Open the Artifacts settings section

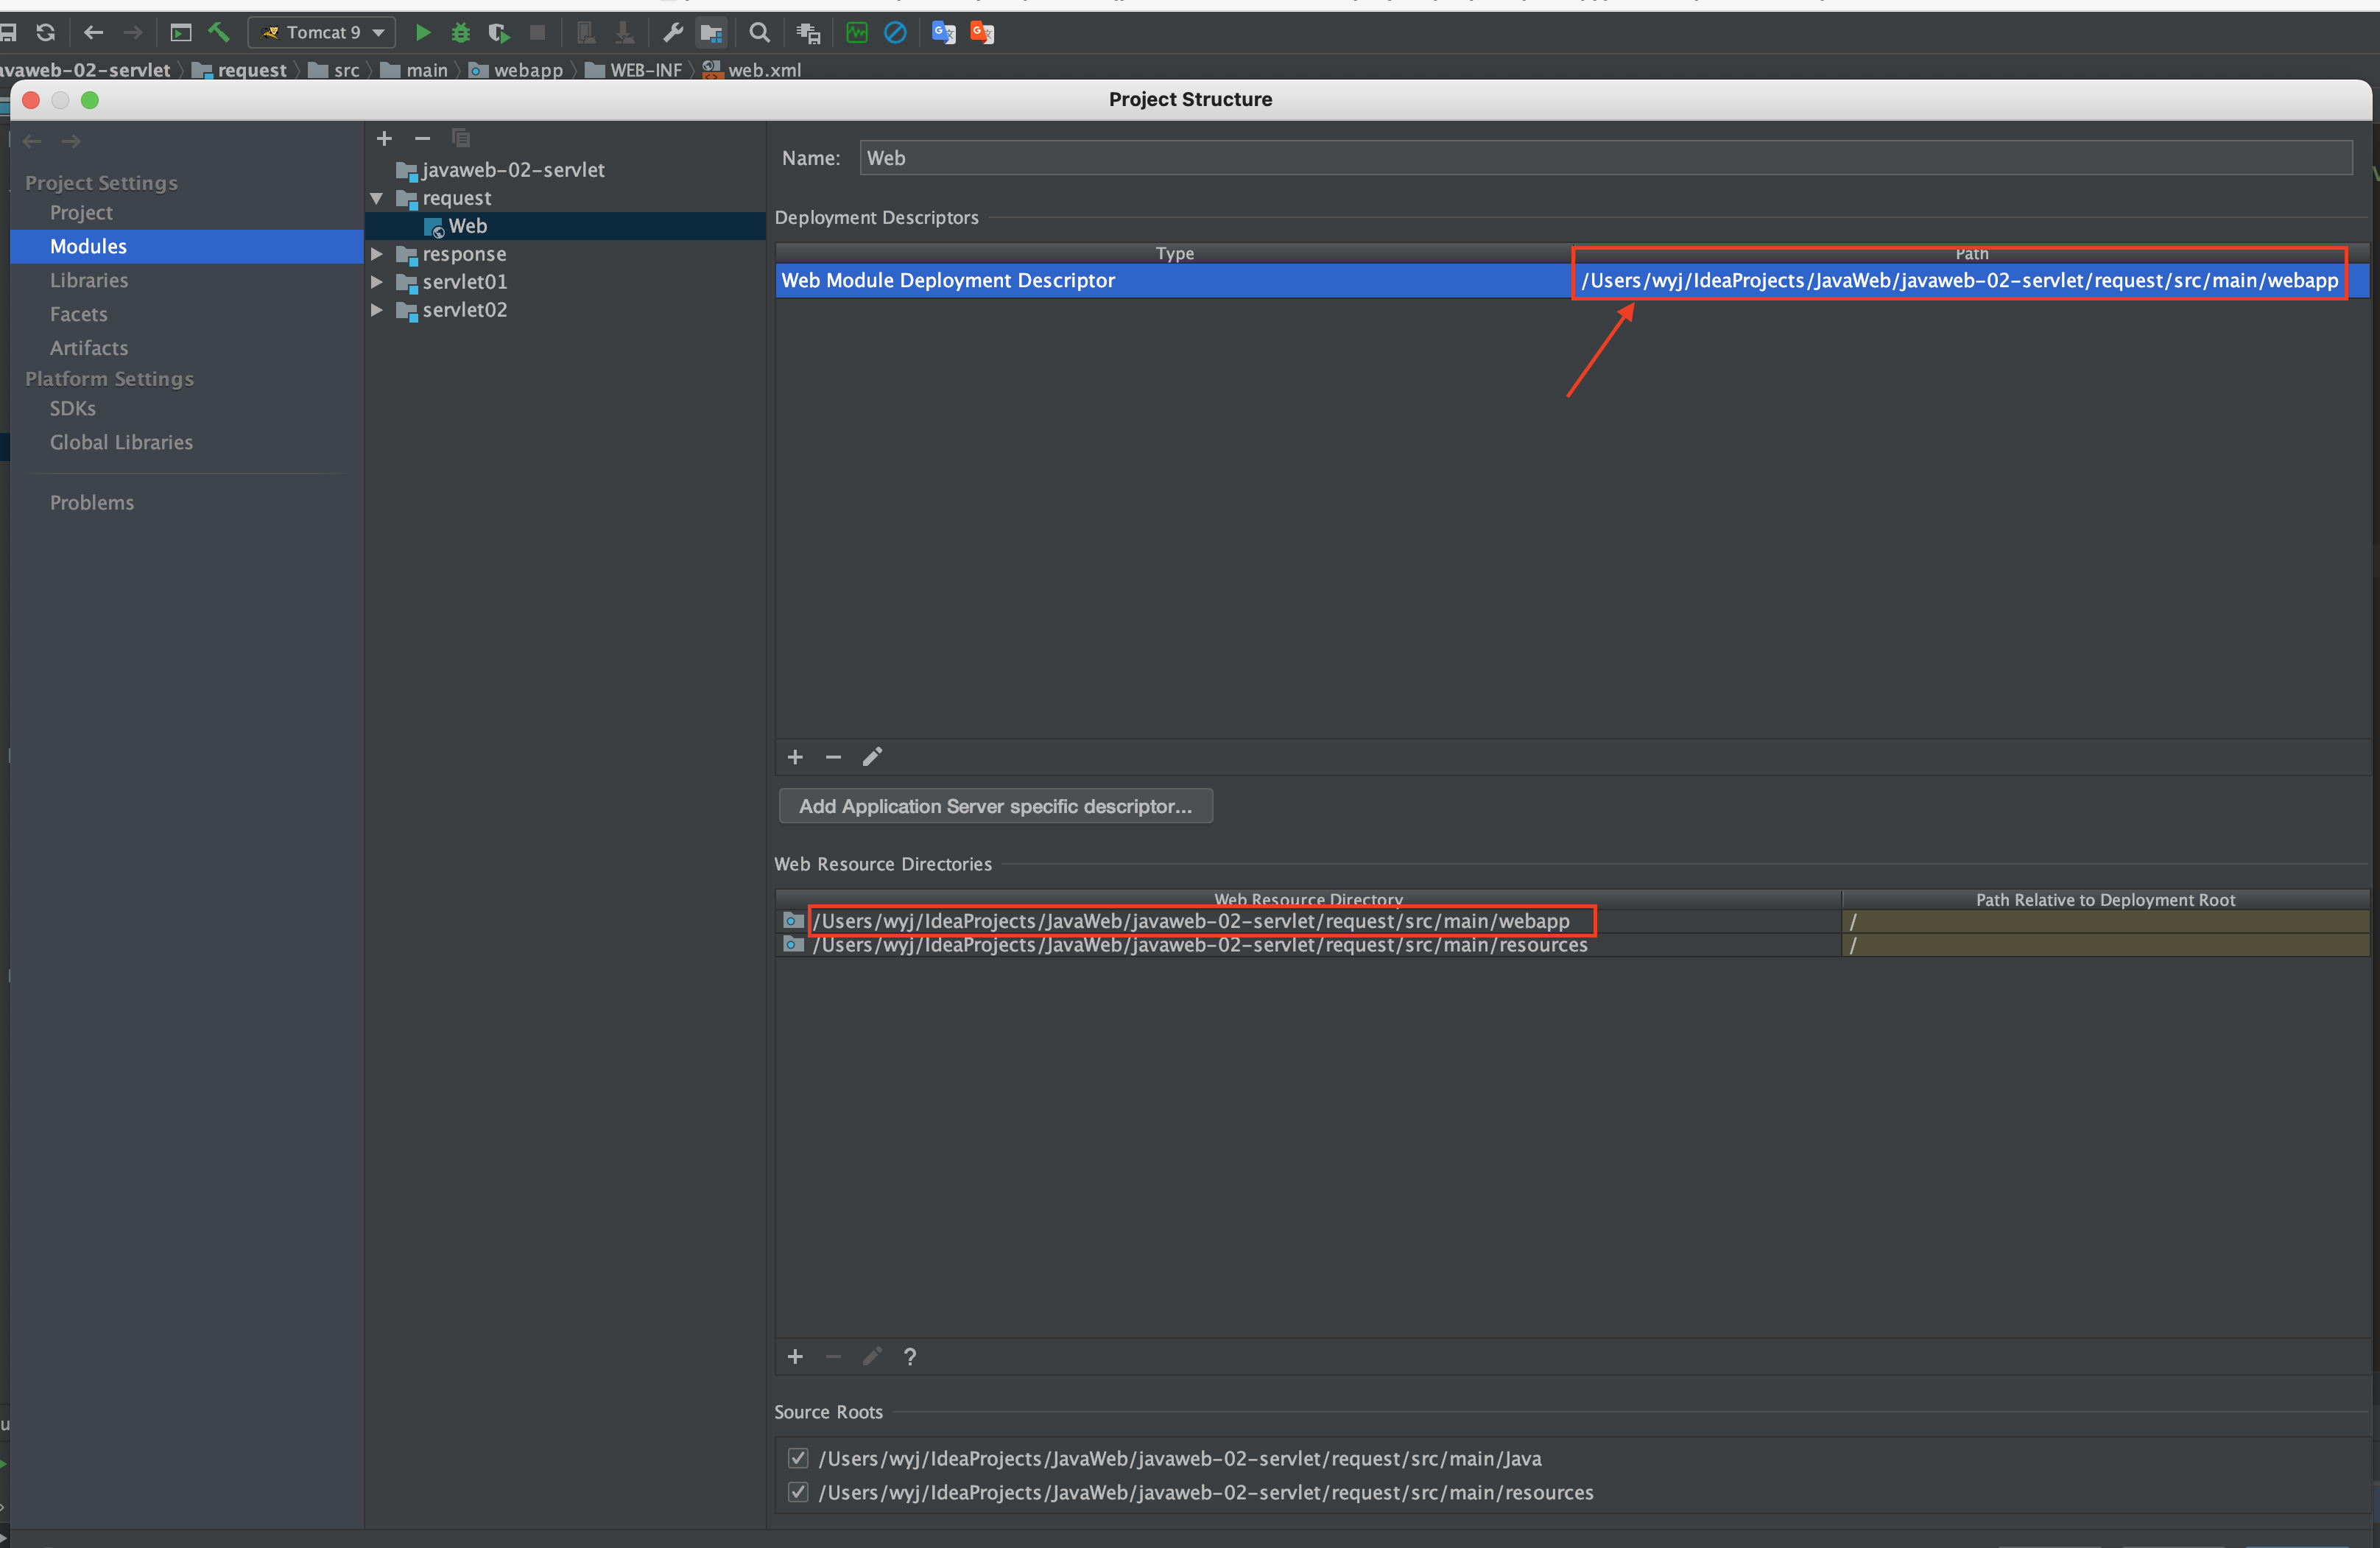(x=89, y=348)
